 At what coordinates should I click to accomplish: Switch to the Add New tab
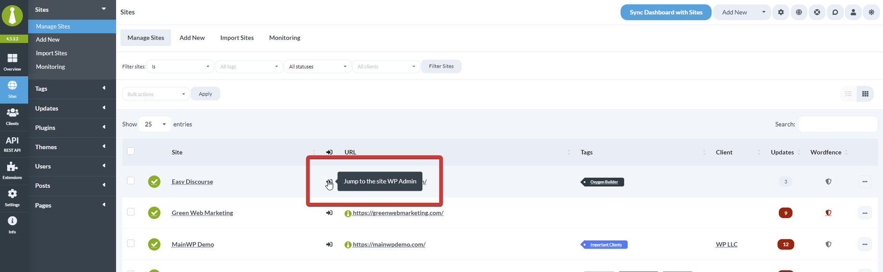pos(192,38)
